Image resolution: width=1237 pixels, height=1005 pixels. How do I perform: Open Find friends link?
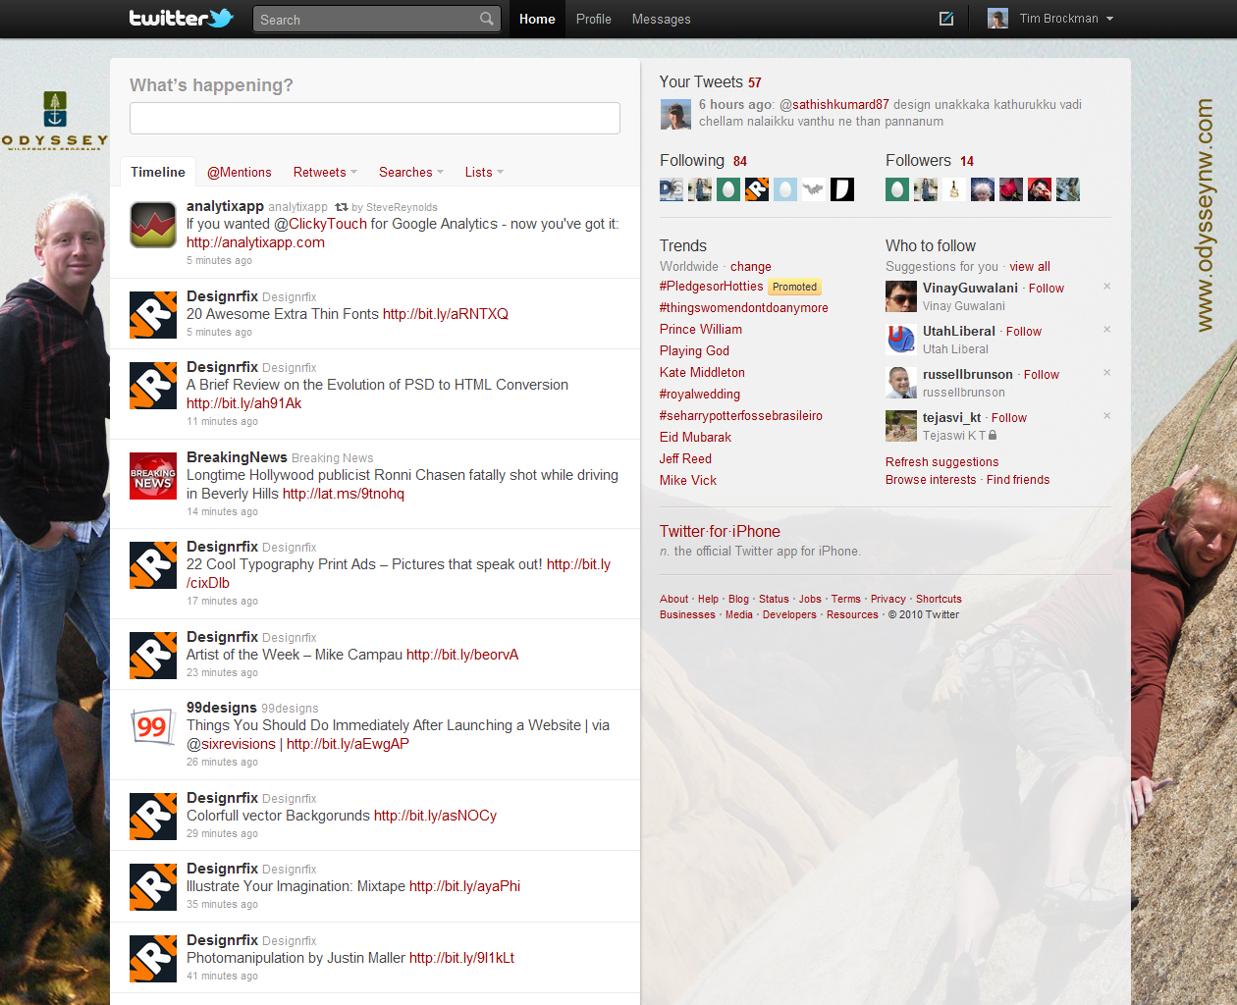pyautogui.click(x=1018, y=480)
